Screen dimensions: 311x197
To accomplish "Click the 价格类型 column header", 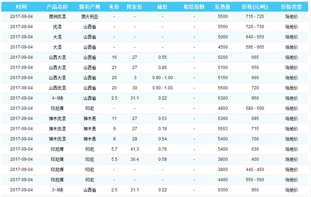I will point(291,7).
